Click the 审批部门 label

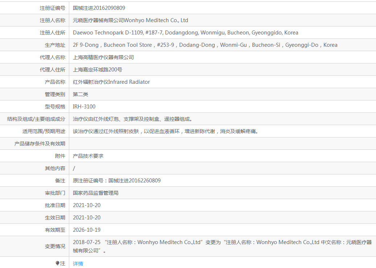(55, 193)
